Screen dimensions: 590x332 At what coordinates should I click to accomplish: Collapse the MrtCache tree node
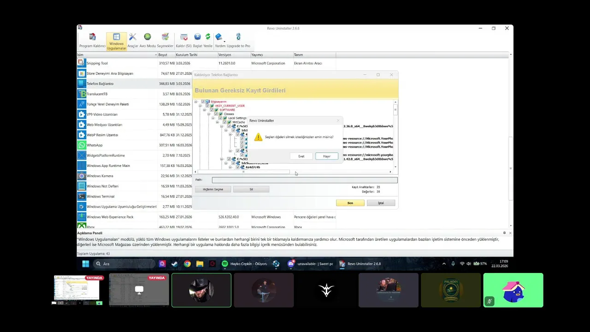click(x=218, y=122)
